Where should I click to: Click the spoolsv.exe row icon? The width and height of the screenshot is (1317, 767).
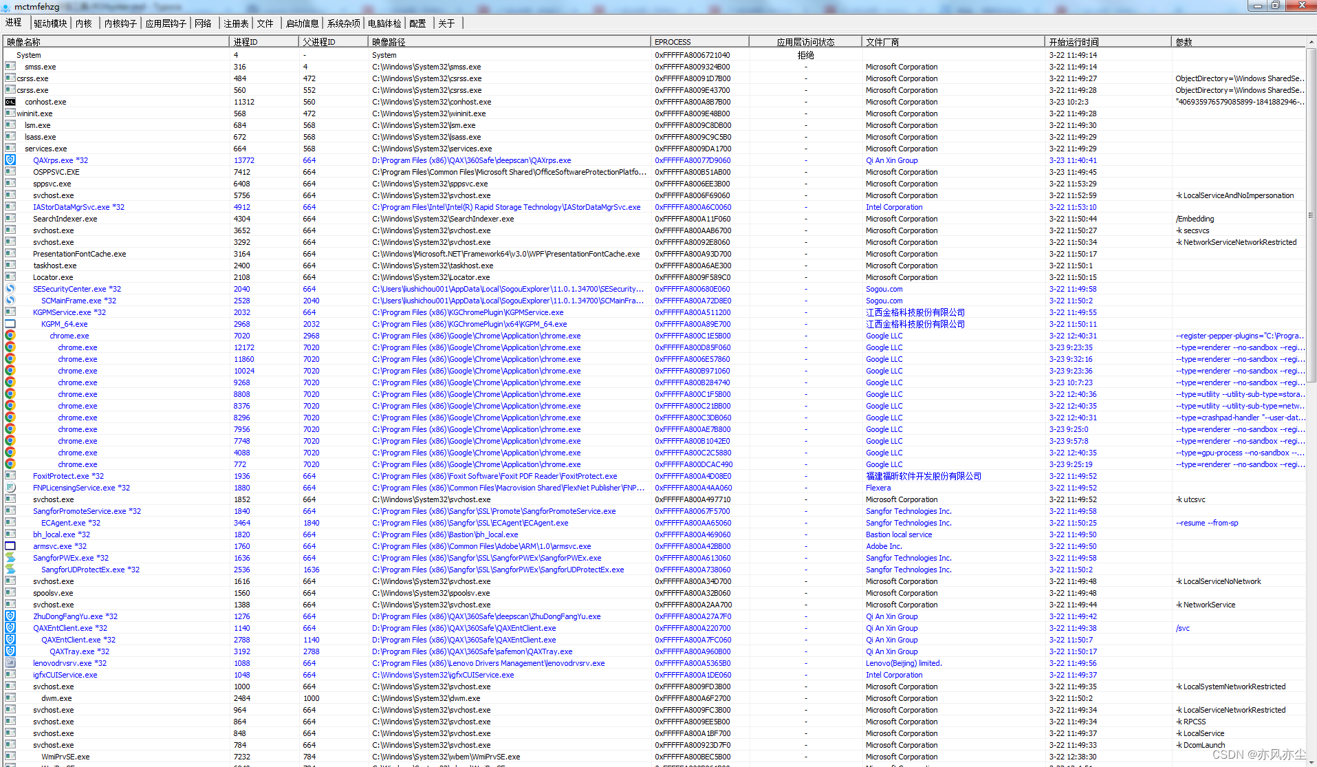(10, 593)
